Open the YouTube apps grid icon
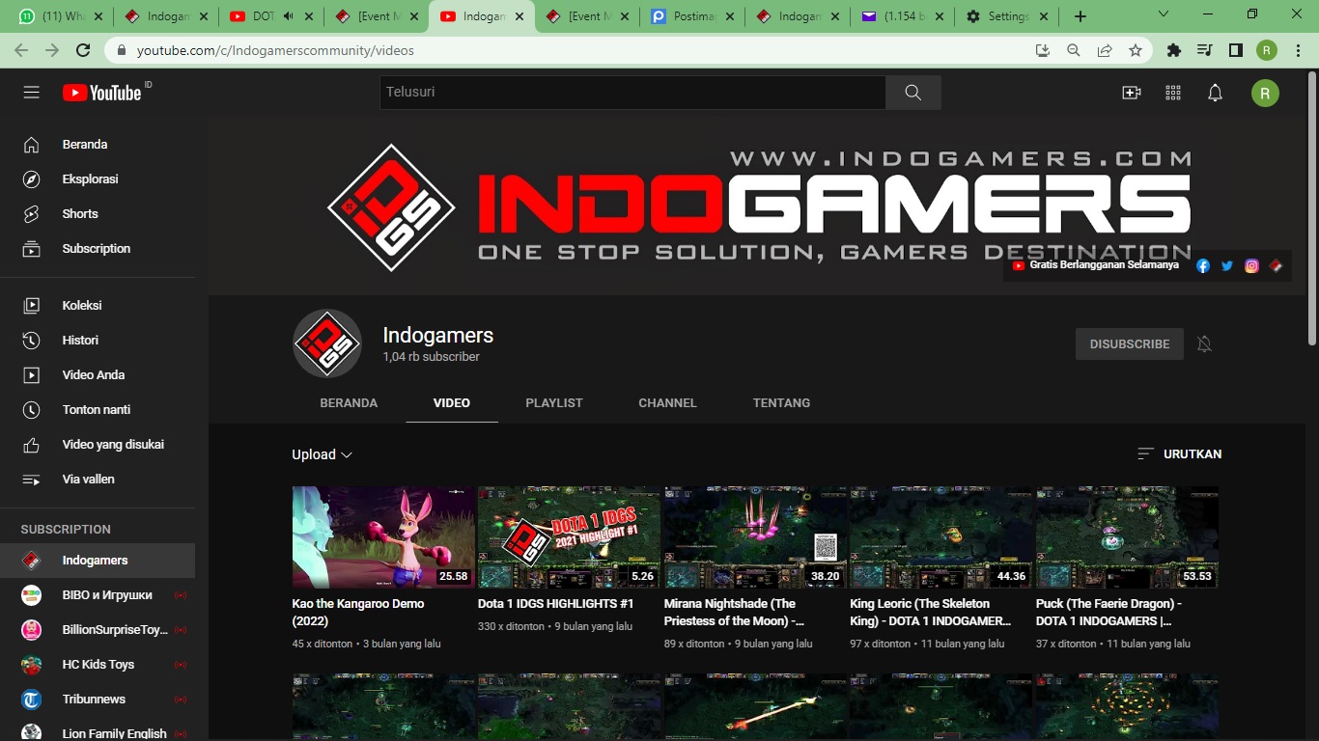Viewport: 1319px width, 741px height. (x=1173, y=93)
